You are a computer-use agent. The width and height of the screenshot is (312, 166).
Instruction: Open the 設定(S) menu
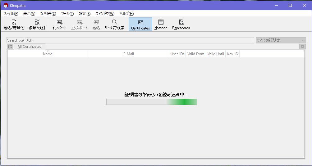85,14
